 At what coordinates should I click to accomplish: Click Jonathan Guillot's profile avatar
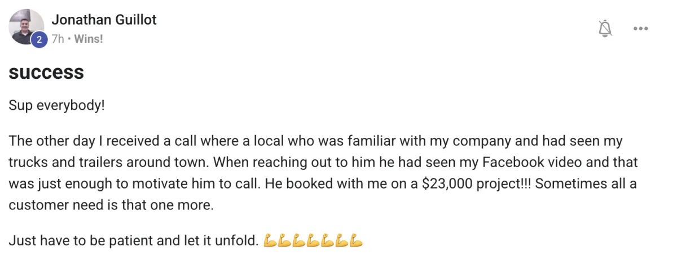click(x=27, y=26)
